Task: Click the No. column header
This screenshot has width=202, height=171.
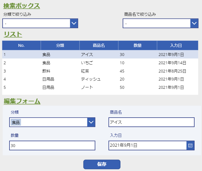Action: pos(21,45)
